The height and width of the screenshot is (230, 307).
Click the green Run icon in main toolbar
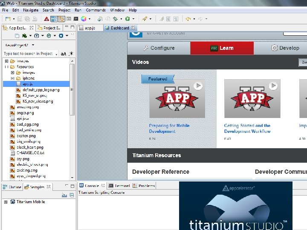(127, 19)
